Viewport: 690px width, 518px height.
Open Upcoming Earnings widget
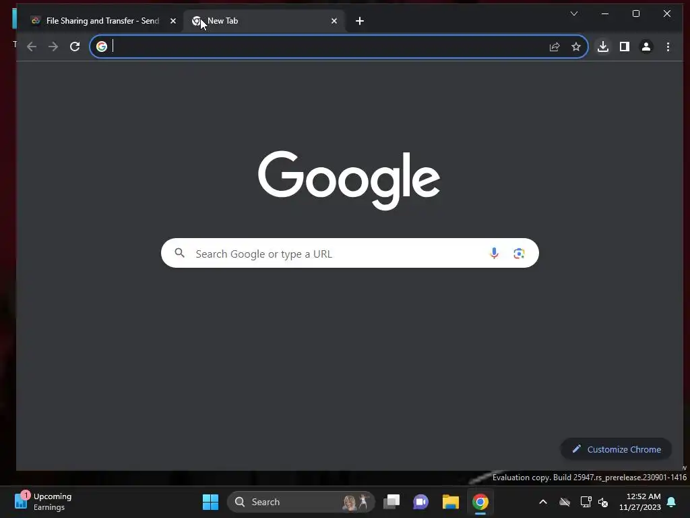coord(43,501)
